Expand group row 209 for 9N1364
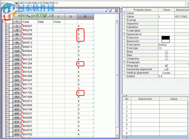Viewport: 189px width, 139px height. 7,64
